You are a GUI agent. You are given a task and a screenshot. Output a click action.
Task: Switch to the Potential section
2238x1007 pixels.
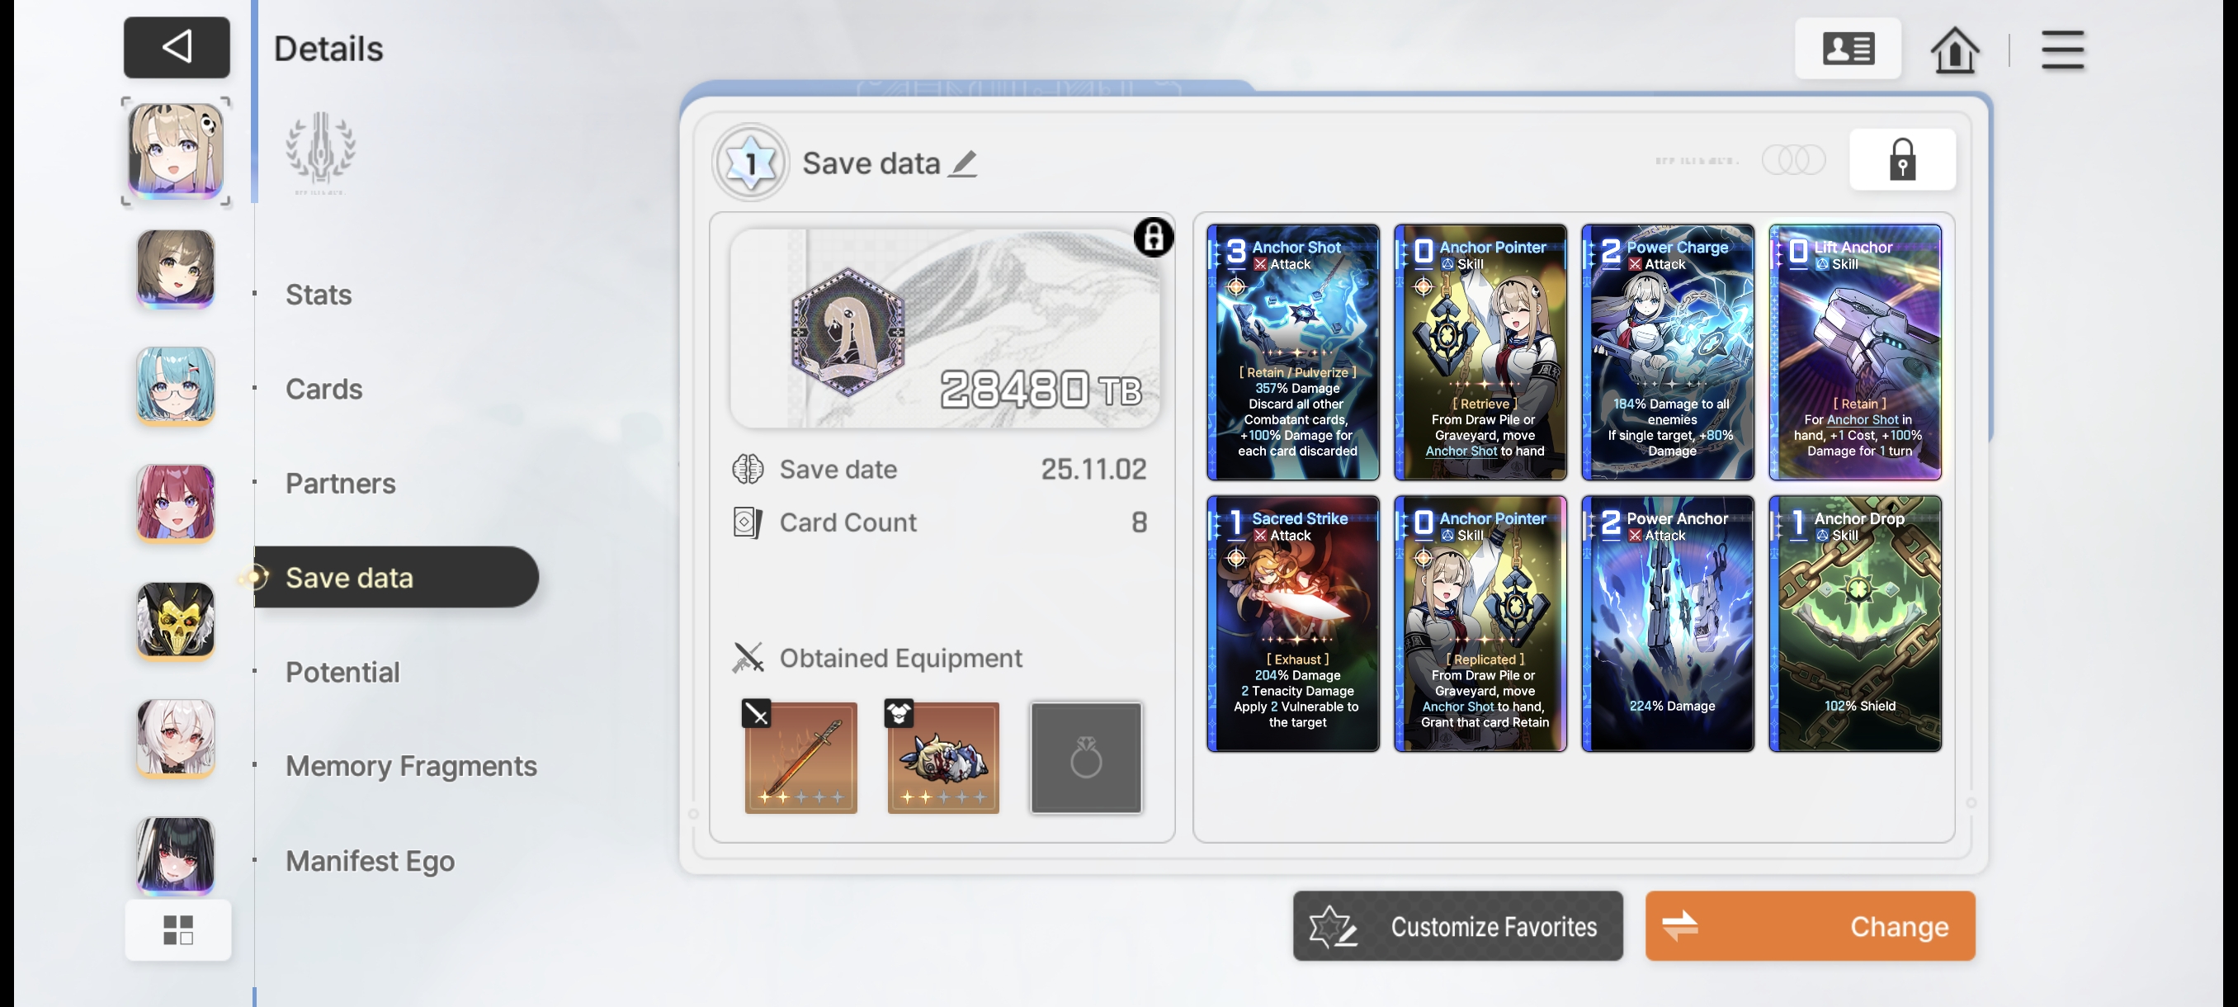tap(342, 672)
